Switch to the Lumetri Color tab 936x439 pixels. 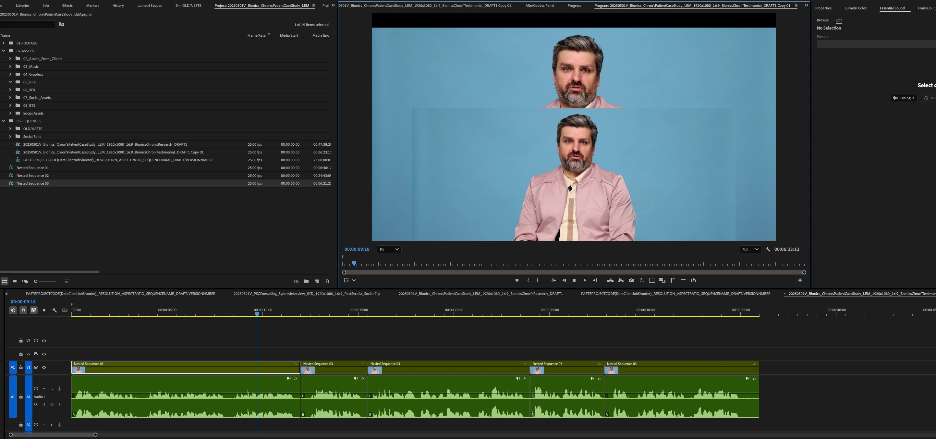[855, 8]
